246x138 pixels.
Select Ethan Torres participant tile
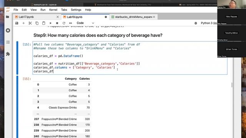coord(231,49)
